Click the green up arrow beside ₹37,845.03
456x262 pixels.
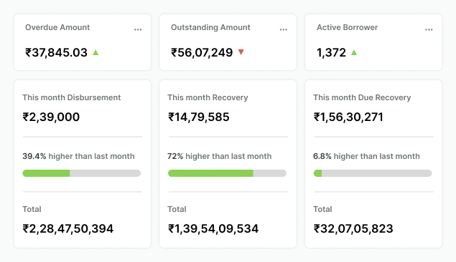click(x=96, y=52)
